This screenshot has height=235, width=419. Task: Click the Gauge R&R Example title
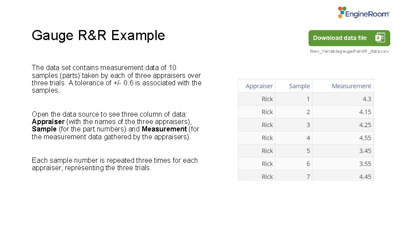pos(98,35)
